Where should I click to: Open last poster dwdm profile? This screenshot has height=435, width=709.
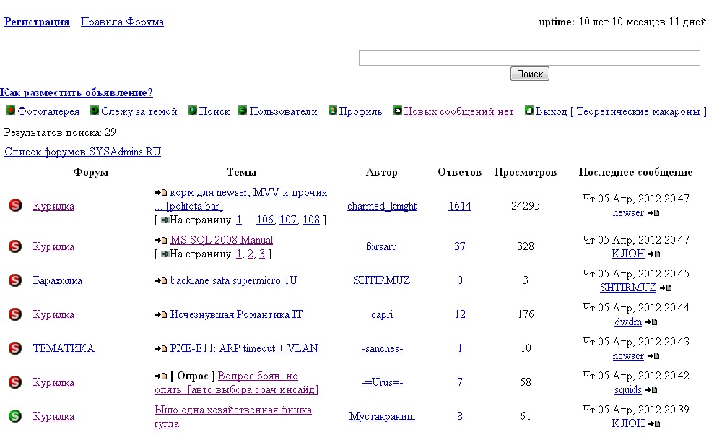click(x=628, y=322)
